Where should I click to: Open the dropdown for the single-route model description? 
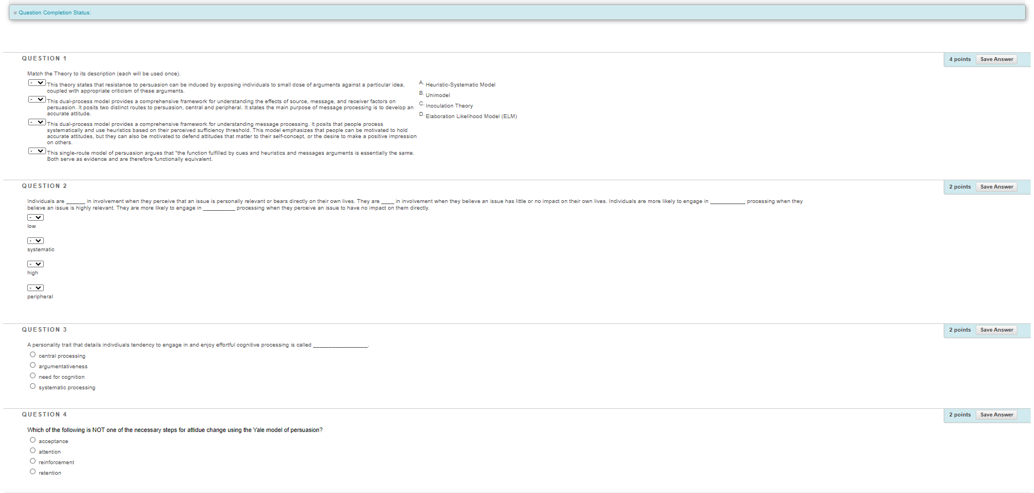[37, 151]
